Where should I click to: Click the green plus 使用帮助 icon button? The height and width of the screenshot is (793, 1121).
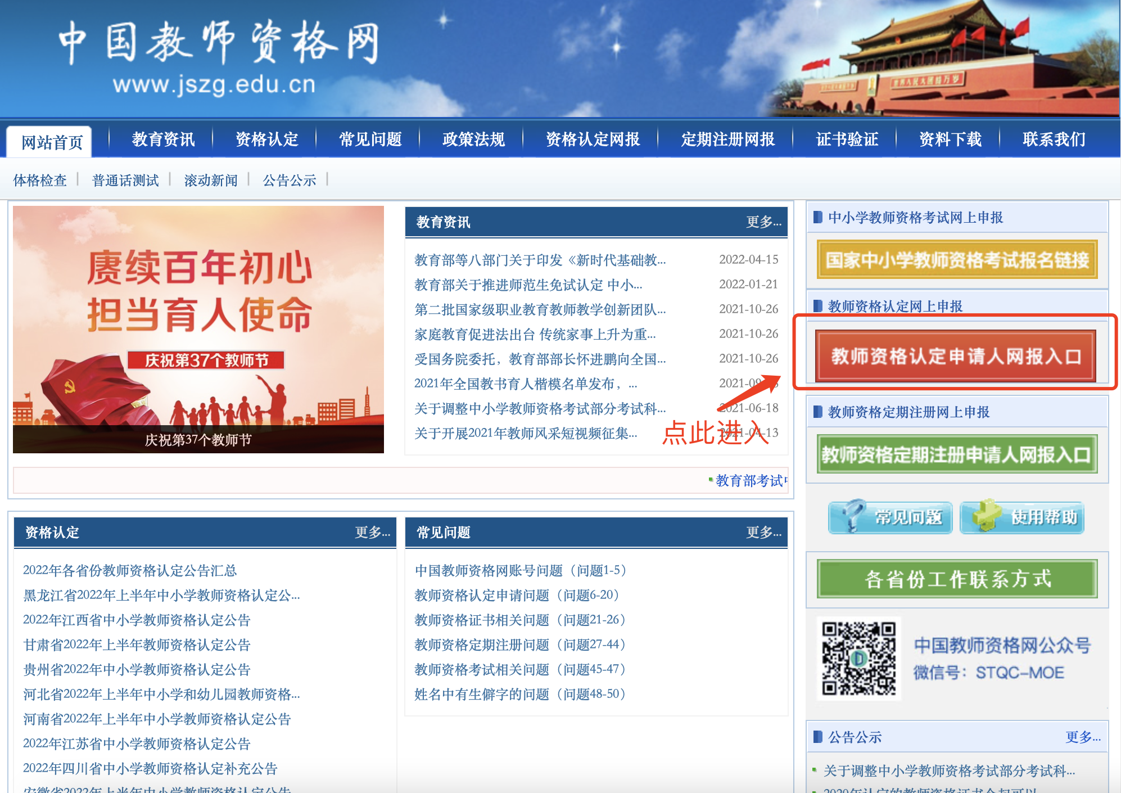(x=1021, y=517)
